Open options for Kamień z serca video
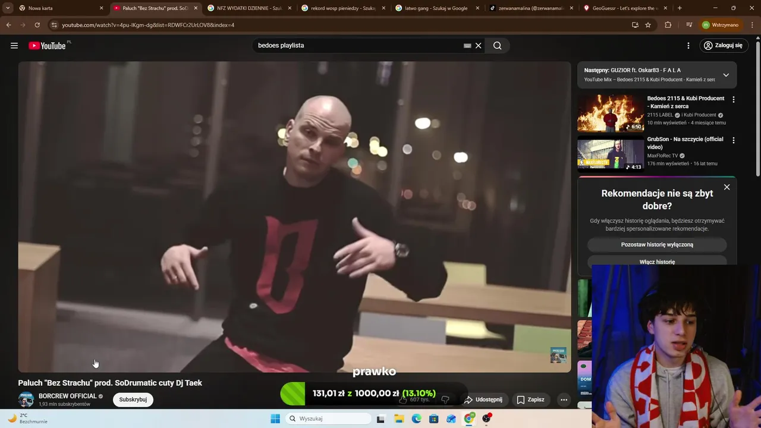 [734, 100]
